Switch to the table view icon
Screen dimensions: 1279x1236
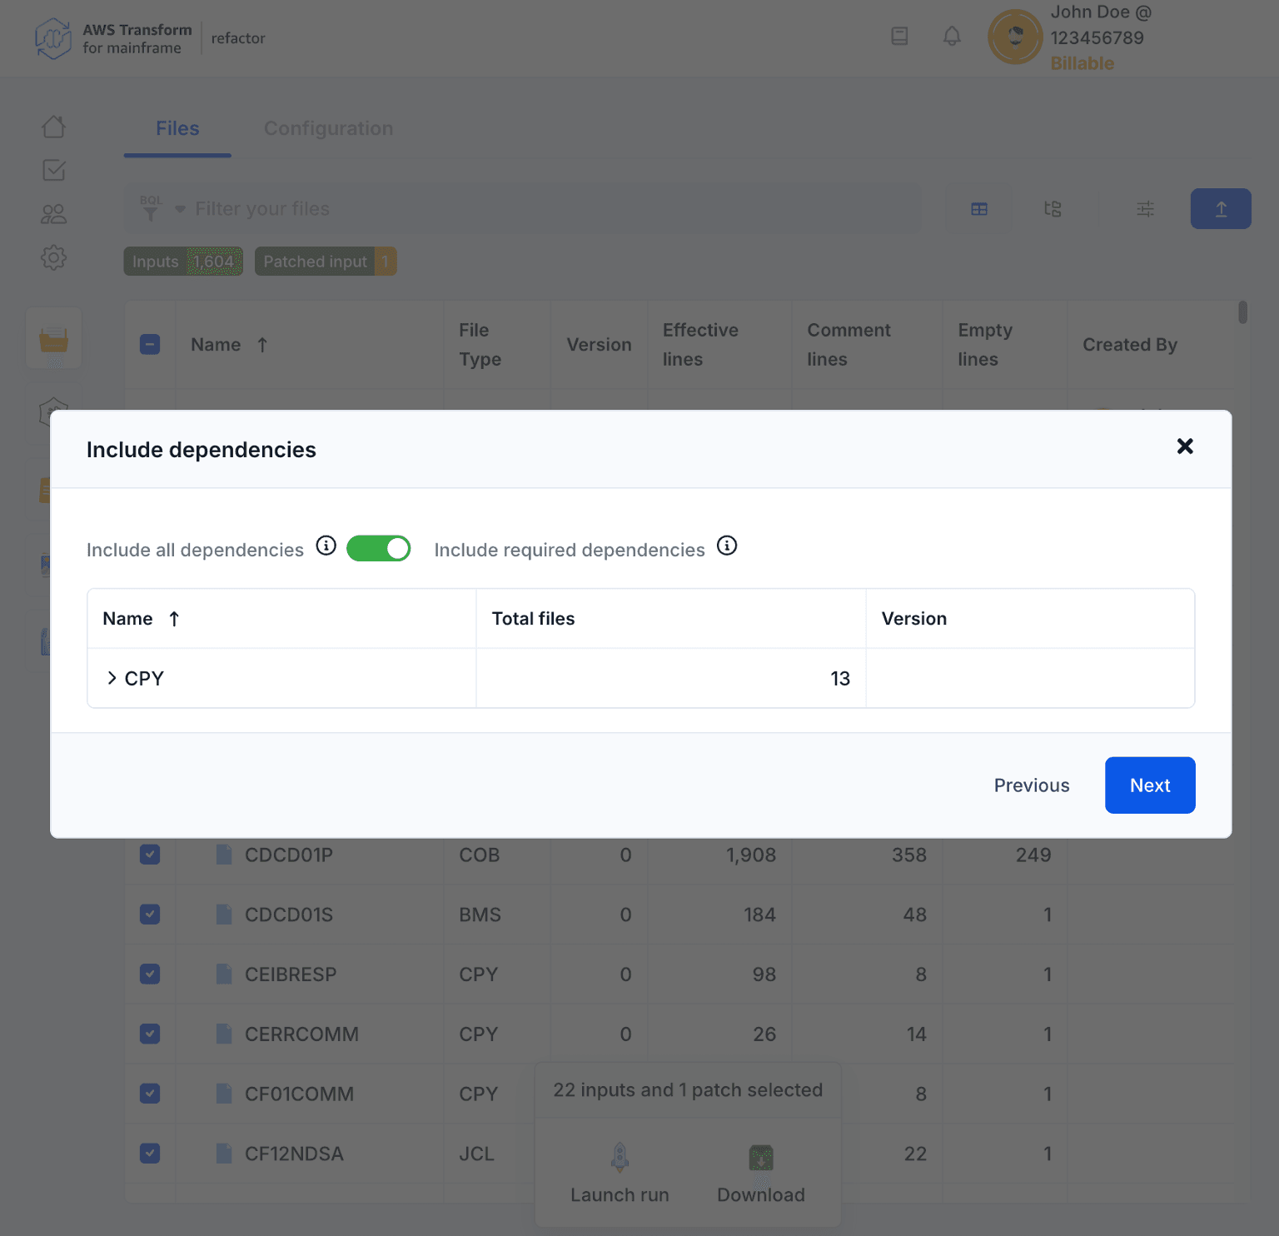[x=979, y=209]
